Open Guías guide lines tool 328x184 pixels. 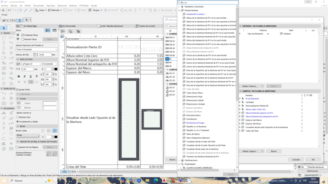[41, 9]
